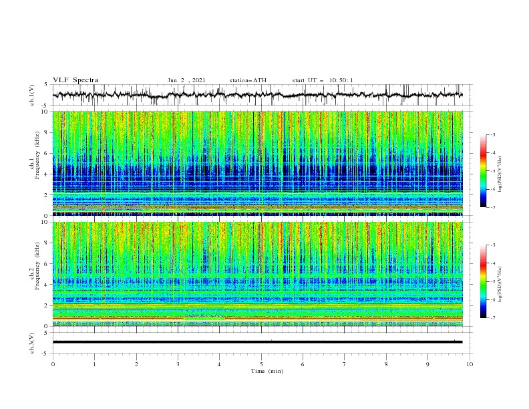Click the time axis tick label "9"

tap(427, 364)
